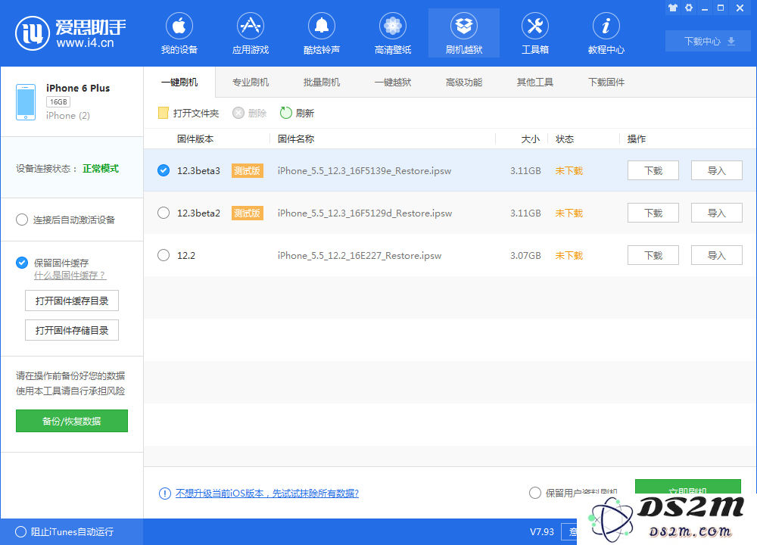Click the 测试版 badge on 12.3beta3
This screenshot has height=545, width=757.
(x=248, y=170)
